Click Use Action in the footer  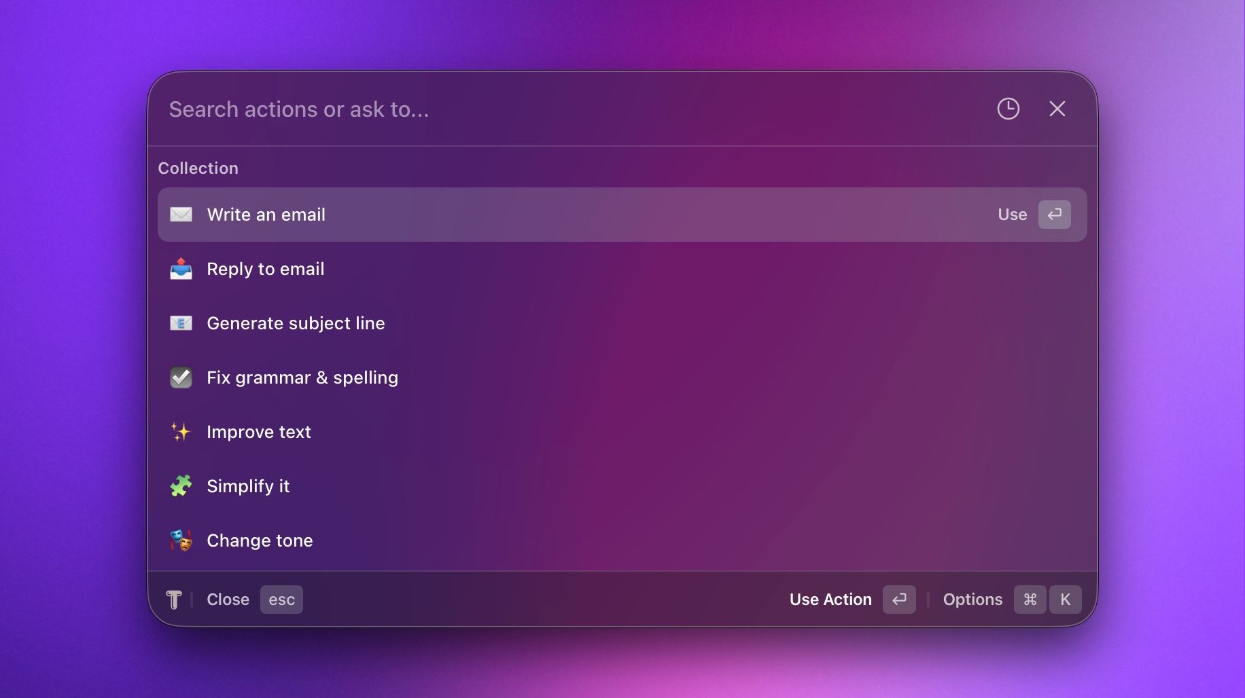pyautogui.click(x=830, y=600)
